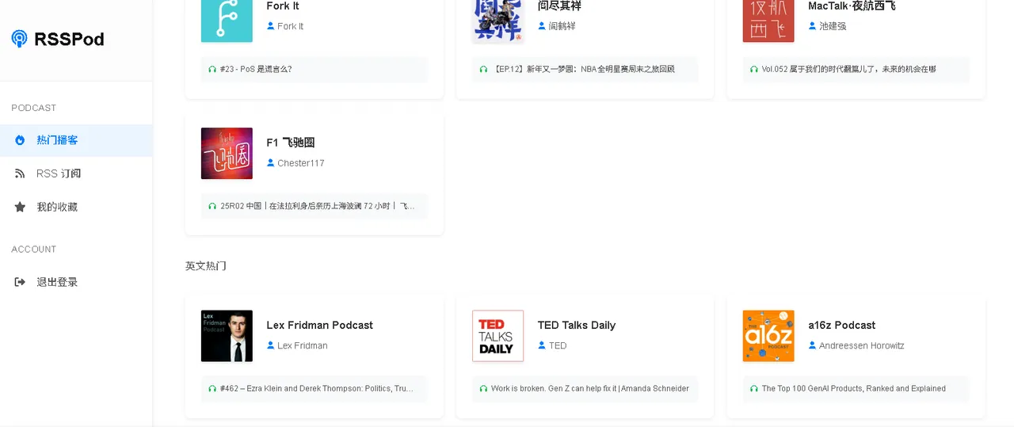Click the Fork It podcast title
Screen dimensions: 1014x427
point(283,6)
